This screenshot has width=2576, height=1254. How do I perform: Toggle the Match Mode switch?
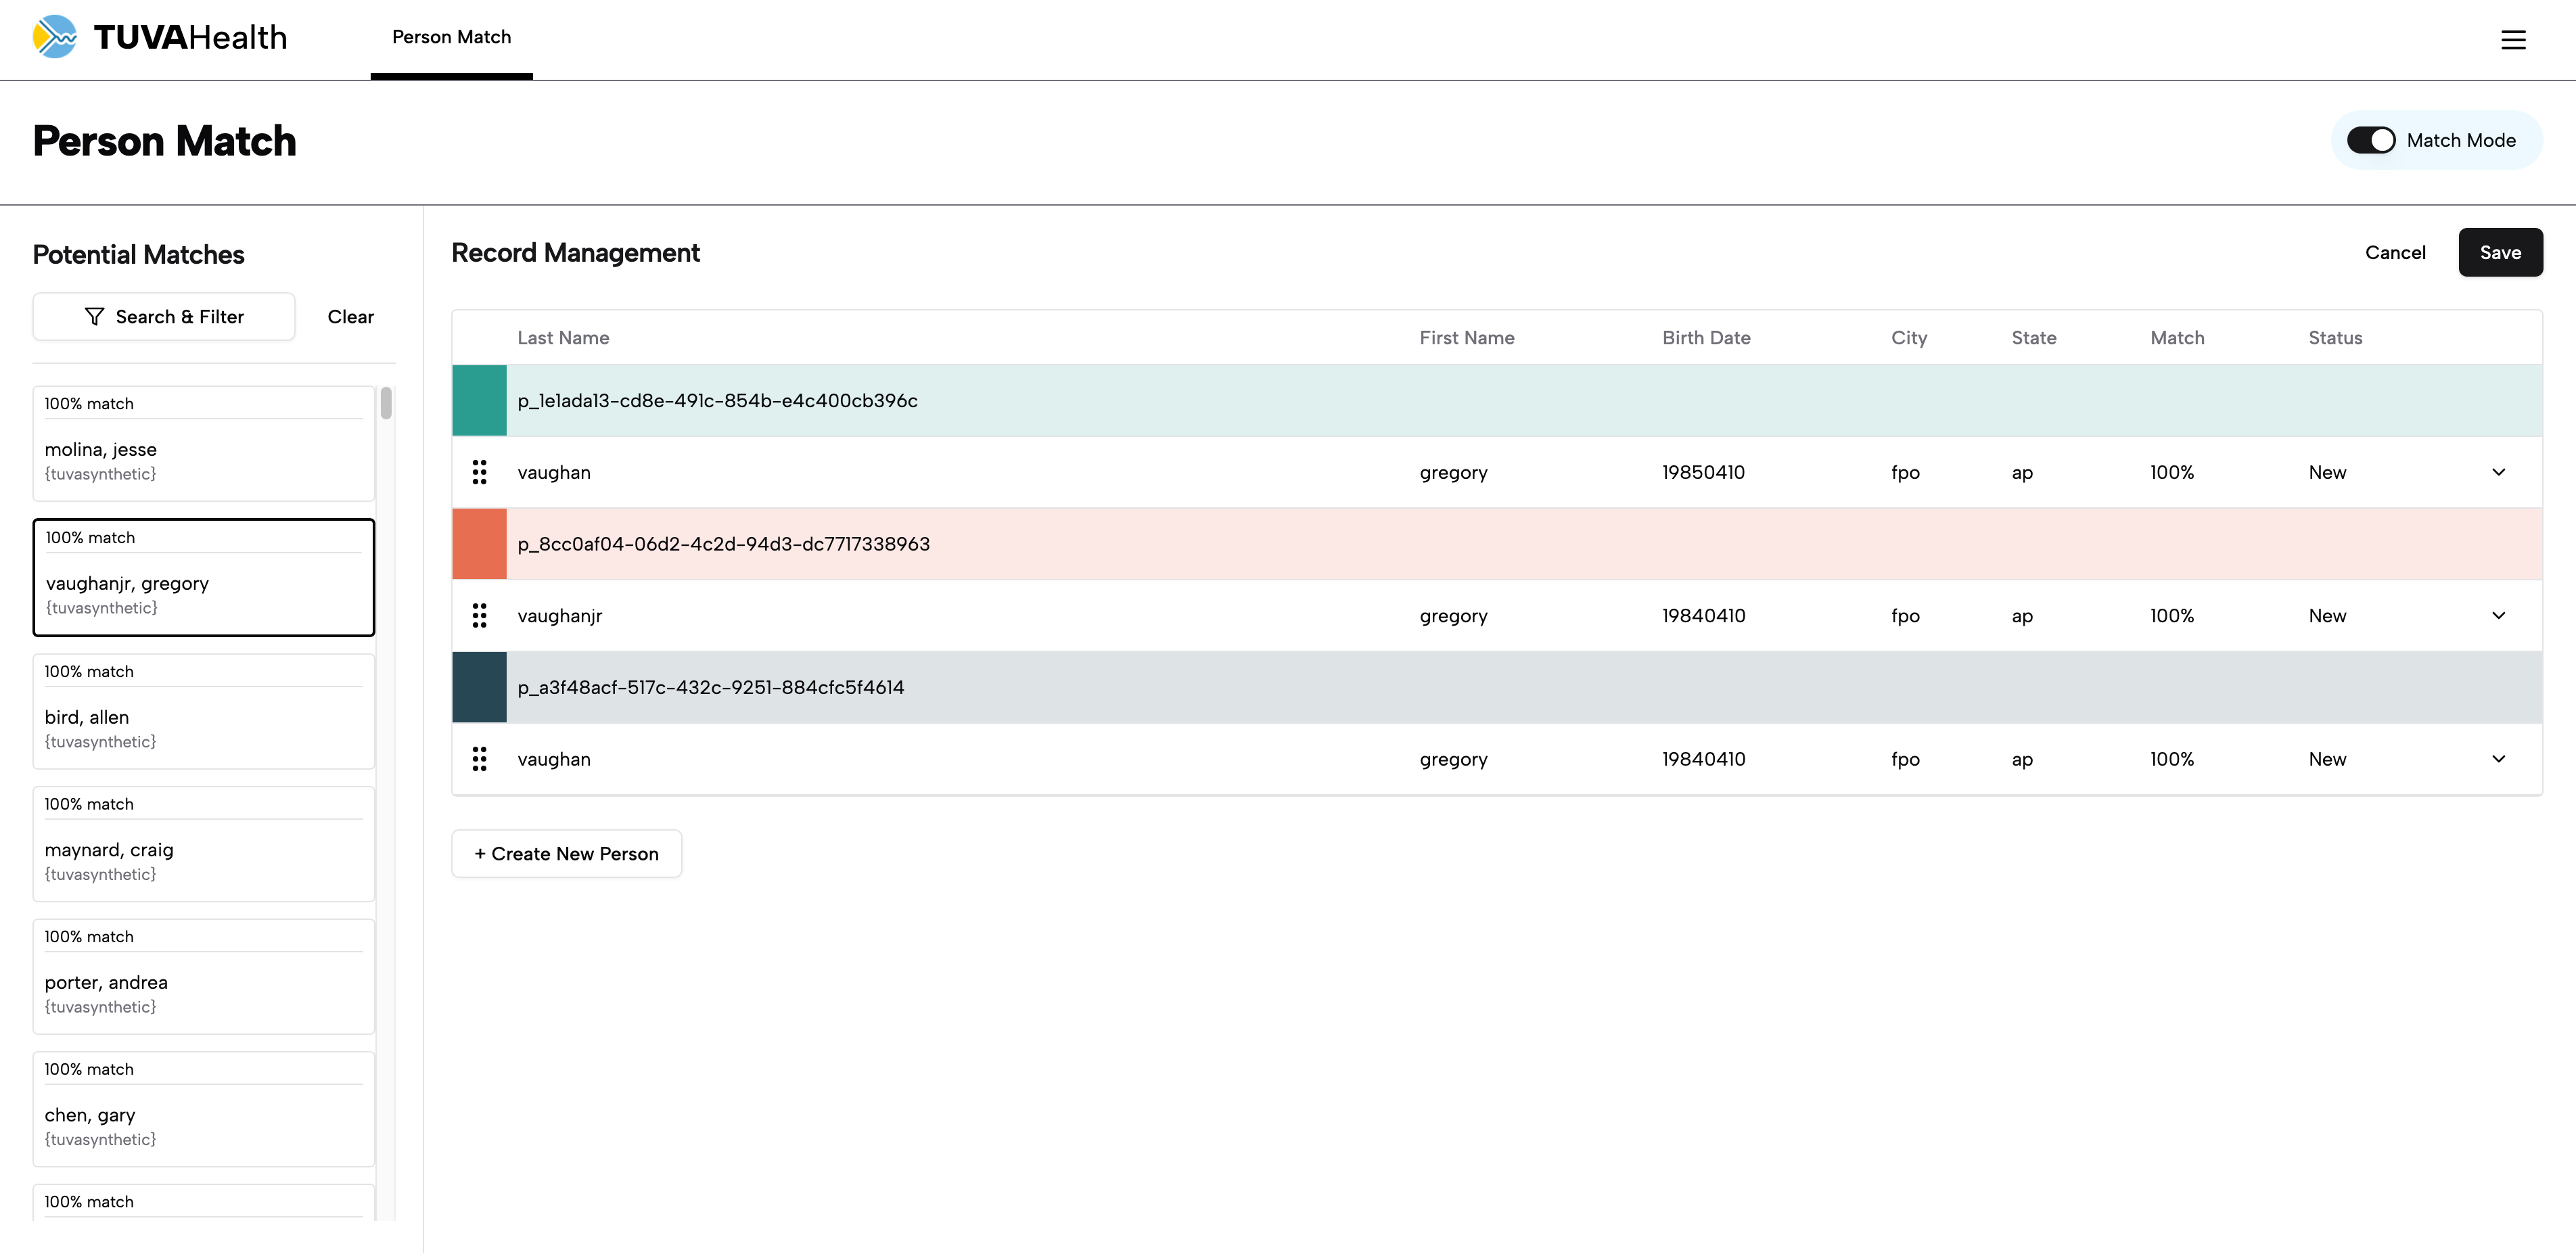[2371, 140]
